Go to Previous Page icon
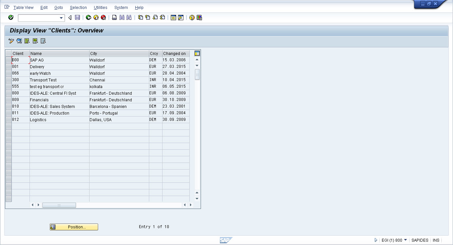 coord(148,18)
